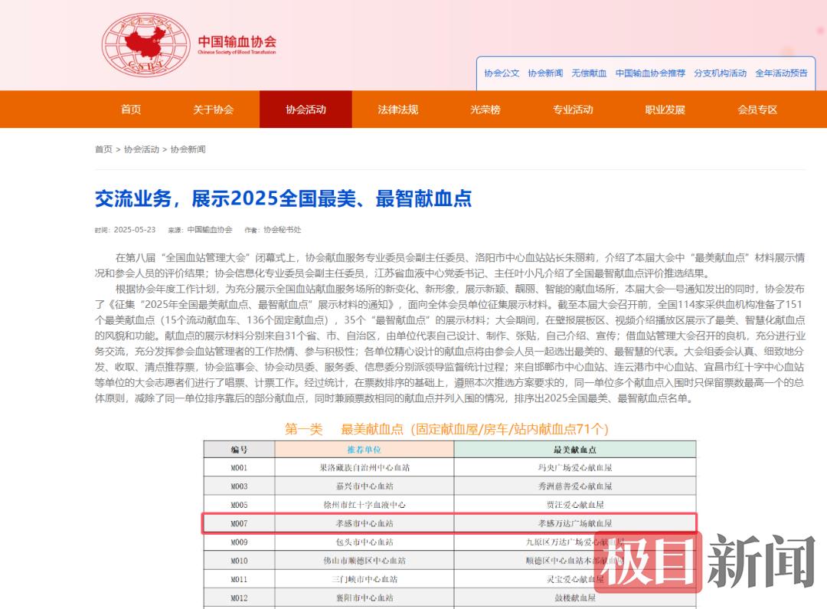Click the 推荐单位 table column header
827x609 pixels.
point(364,450)
